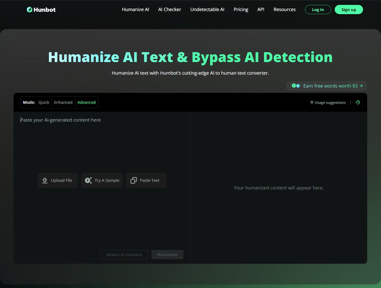Go to the Pricing page
This screenshot has width=381, height=288.
(x=241, y=10)
